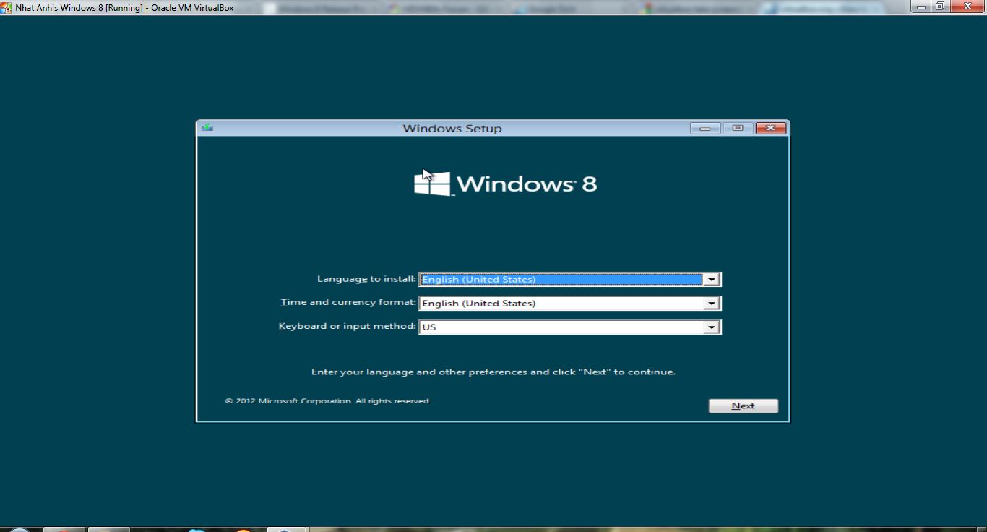Open the Language to install dropdown

pos(570,279)
